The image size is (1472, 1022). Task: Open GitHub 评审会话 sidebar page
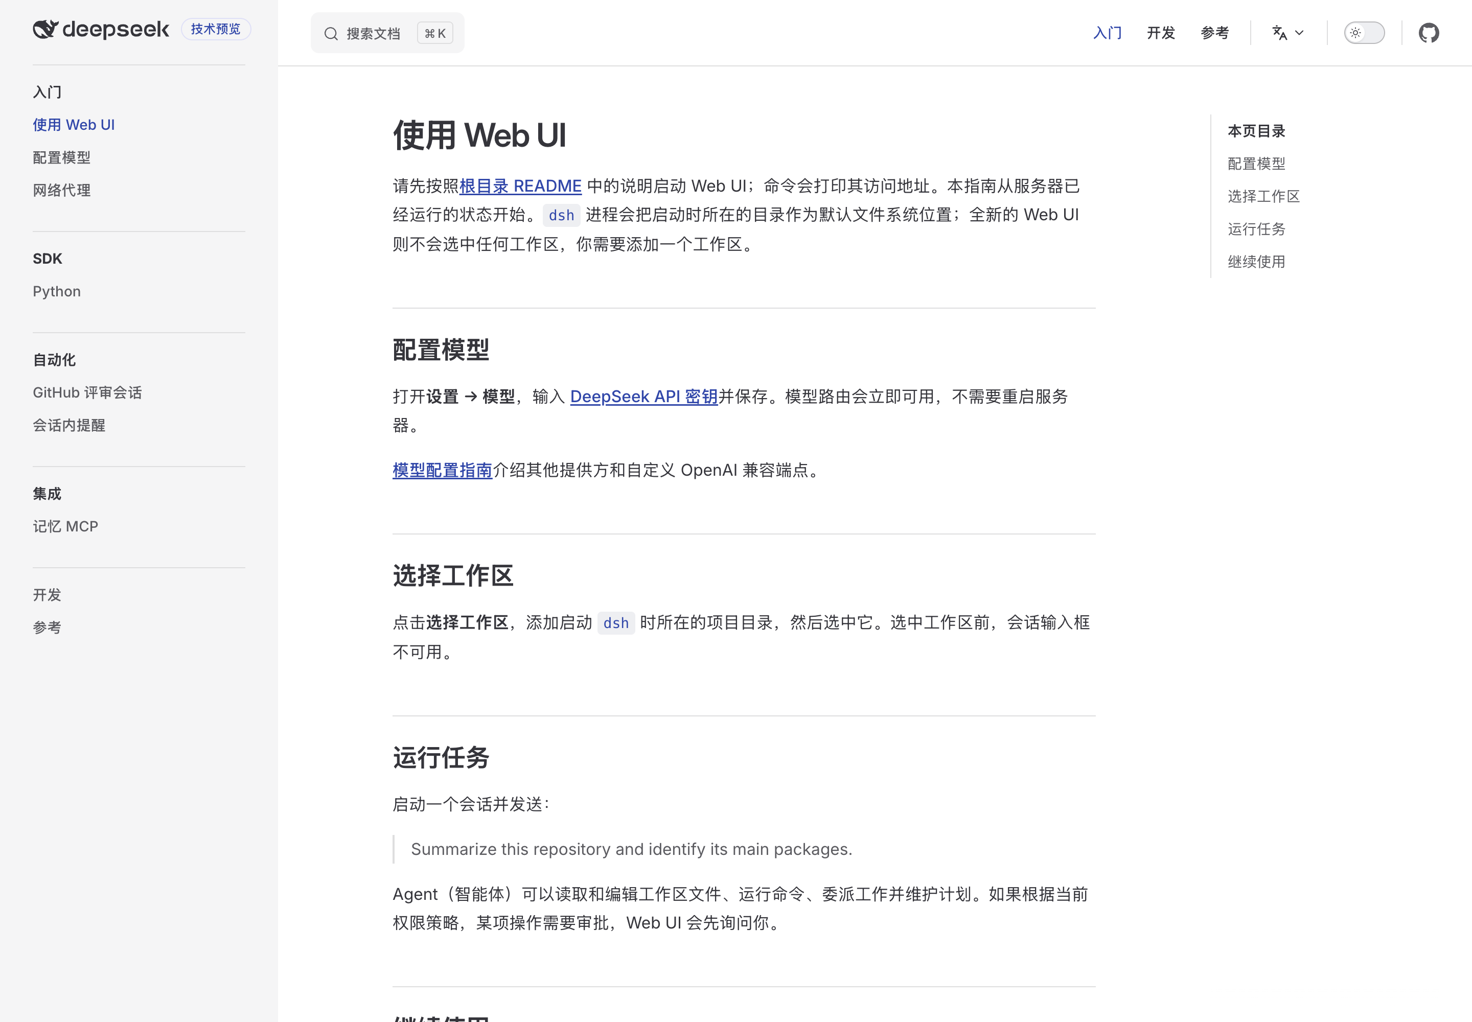coord(87,392)
